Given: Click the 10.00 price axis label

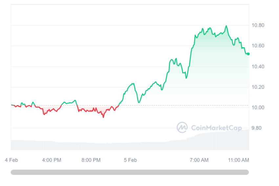Looking at the screenshot, I should (x=258, y=108).
